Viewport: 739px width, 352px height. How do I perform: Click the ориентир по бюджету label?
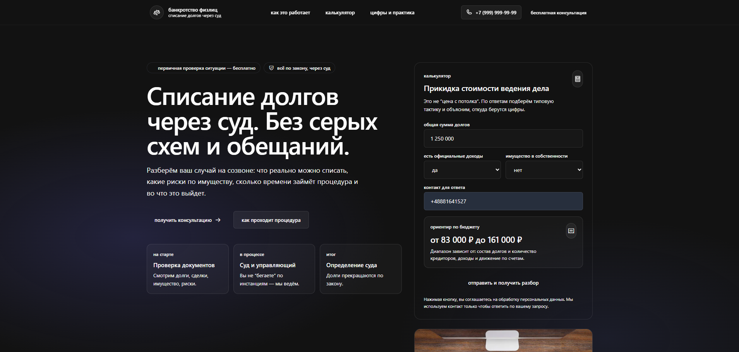(455, 227)
